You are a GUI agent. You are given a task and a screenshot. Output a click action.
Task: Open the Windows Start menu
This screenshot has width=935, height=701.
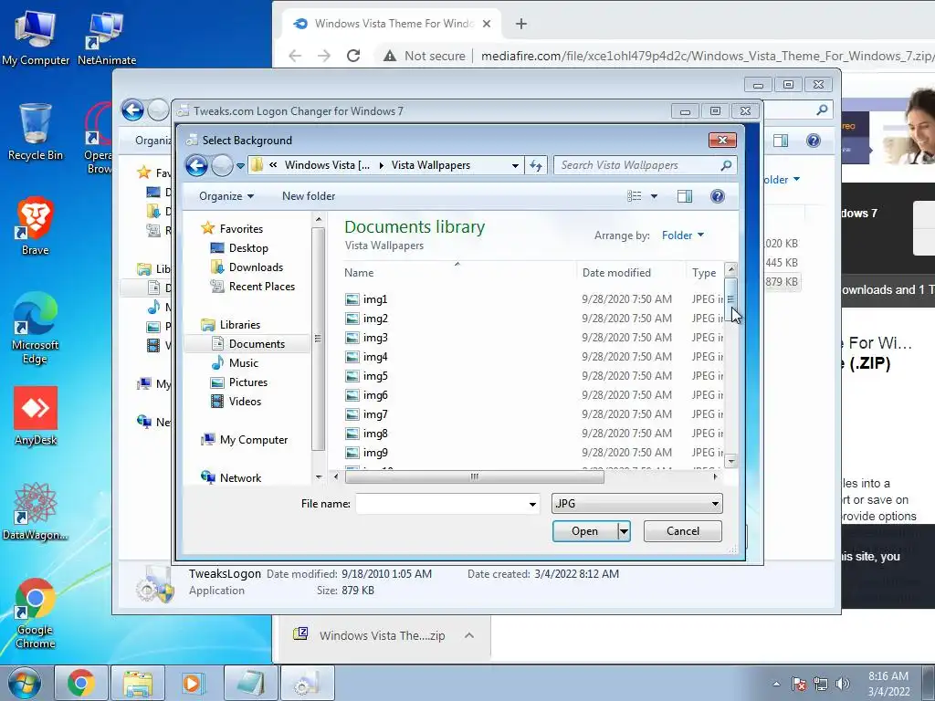[x=25, y=683]
